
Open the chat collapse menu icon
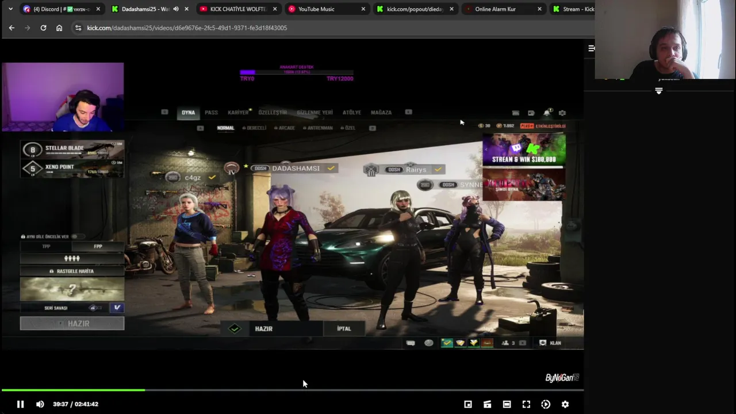coord(659,91)
